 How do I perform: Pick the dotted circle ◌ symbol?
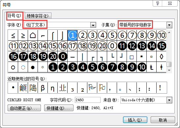(x=23, y=67)
